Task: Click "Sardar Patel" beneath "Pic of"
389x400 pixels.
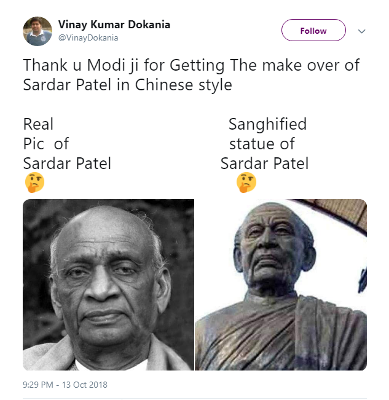Action: pos(67,163)
